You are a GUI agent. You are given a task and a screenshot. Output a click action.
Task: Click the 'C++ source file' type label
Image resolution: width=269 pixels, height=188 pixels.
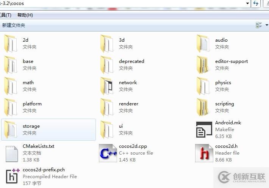point(136,153)
